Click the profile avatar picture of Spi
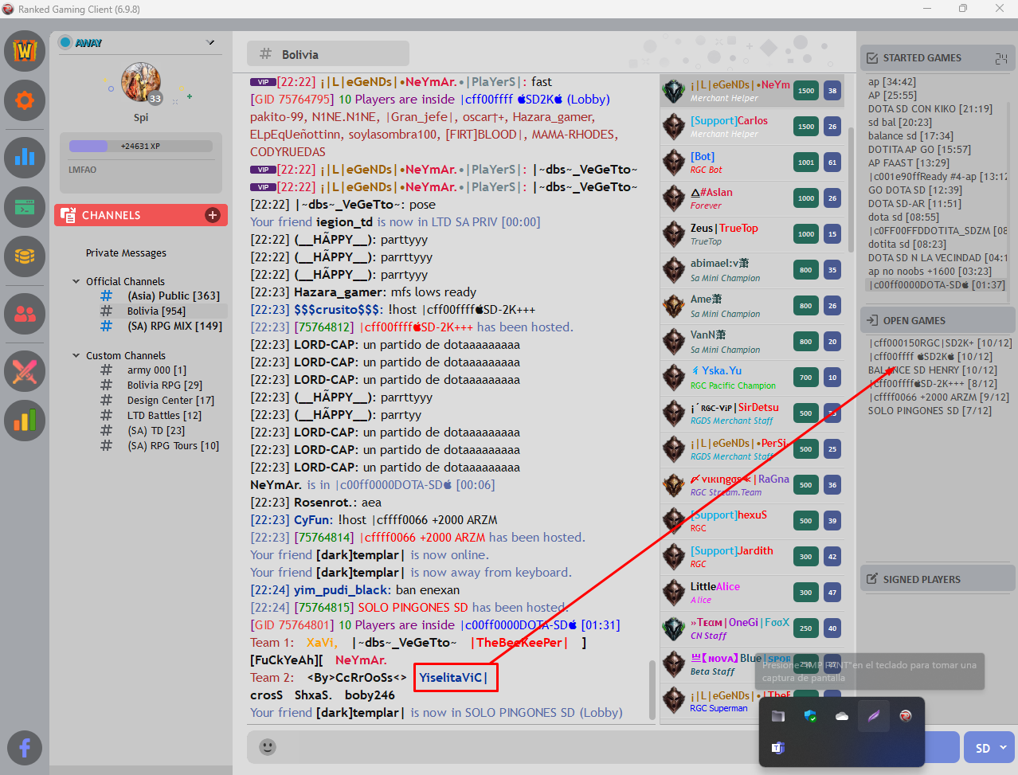The width and height of the screenshot is (1018, 775). point(141,84)
